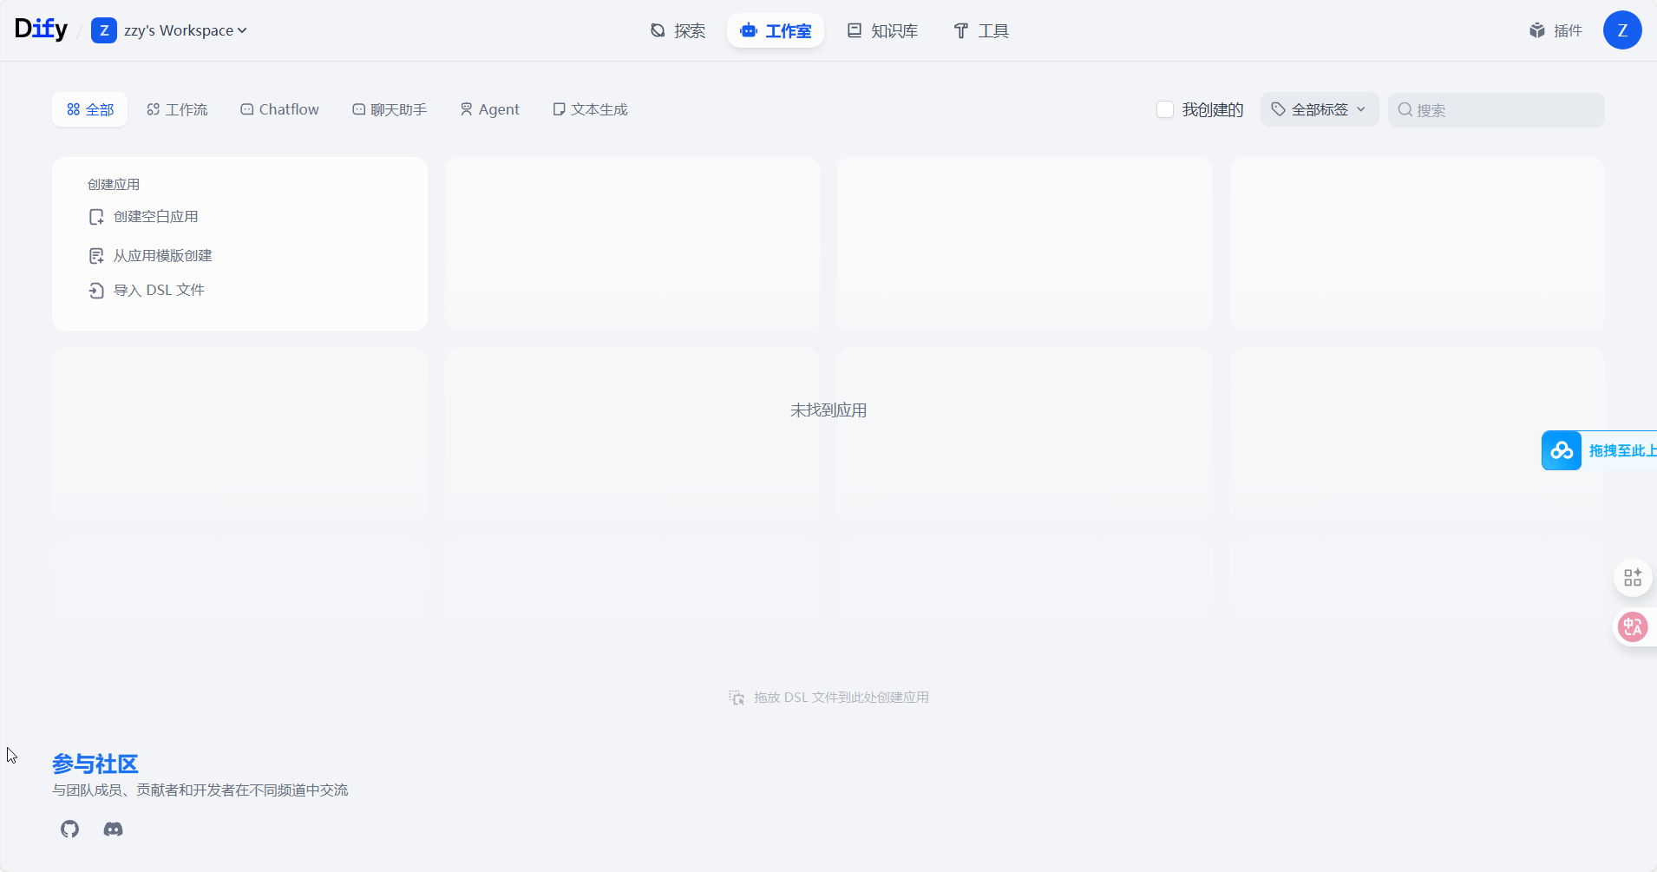The height and width of the screenshot is (872, 1657).
Task: Click the grid-plus floating icon
Action: [x=1633, y=577]
